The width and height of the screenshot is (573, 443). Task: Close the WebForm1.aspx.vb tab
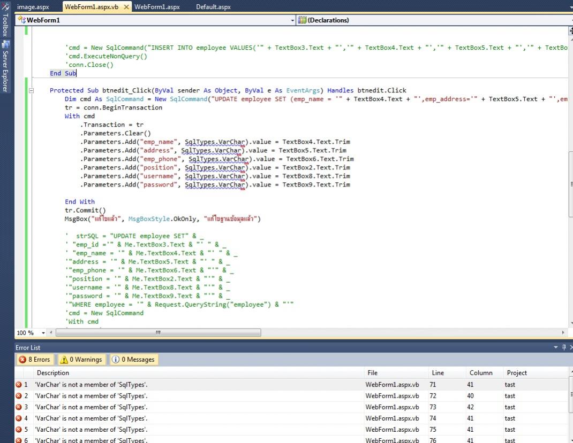pyautogui.click(x=126, y=7)
